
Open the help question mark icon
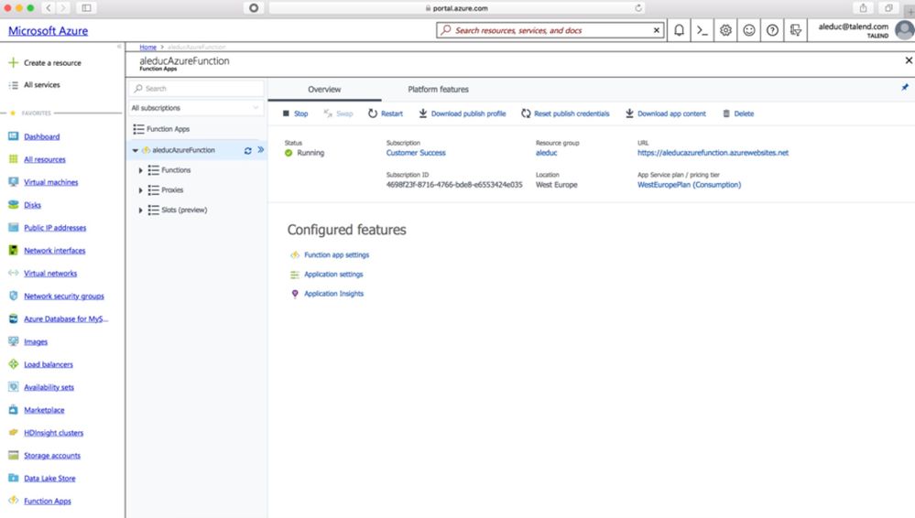(x=772, y=30)
